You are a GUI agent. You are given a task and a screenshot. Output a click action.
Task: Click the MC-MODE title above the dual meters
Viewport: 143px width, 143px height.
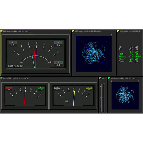pyautogui.click(x=16, y=78)
